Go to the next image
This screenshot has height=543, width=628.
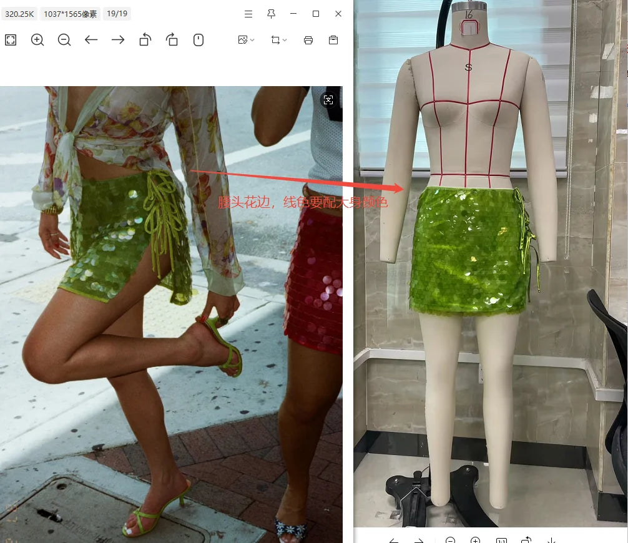(118, 40)
